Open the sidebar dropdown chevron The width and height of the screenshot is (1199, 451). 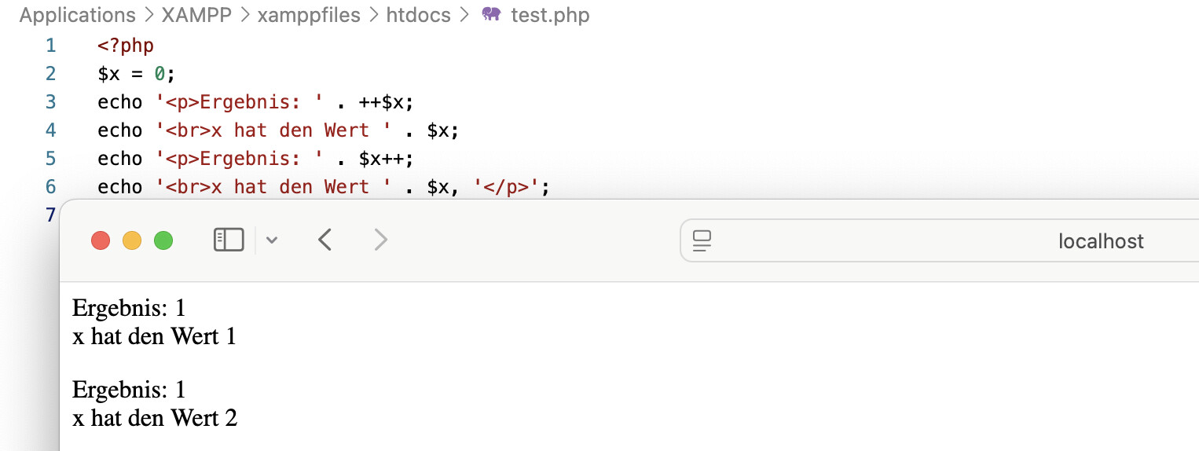[x=272, y=240]
